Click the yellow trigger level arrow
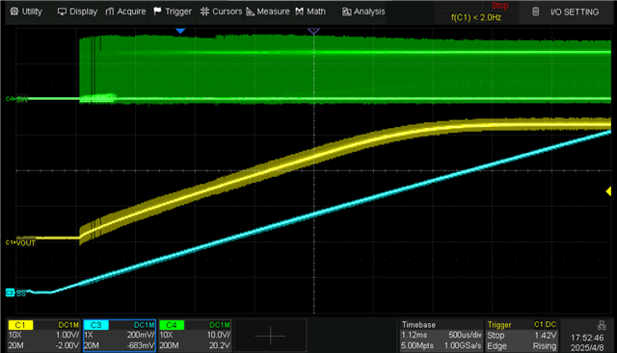The width and height of the screenshot is (617, 353). coord(608,191)
